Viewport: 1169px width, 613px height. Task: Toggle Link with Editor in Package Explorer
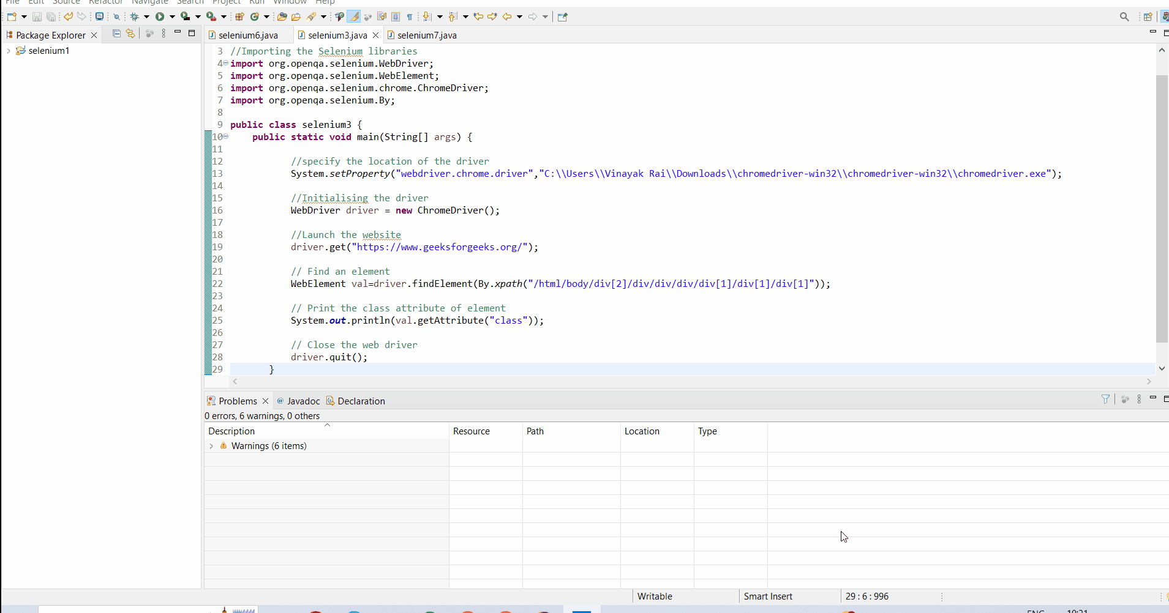pos(130,34)
